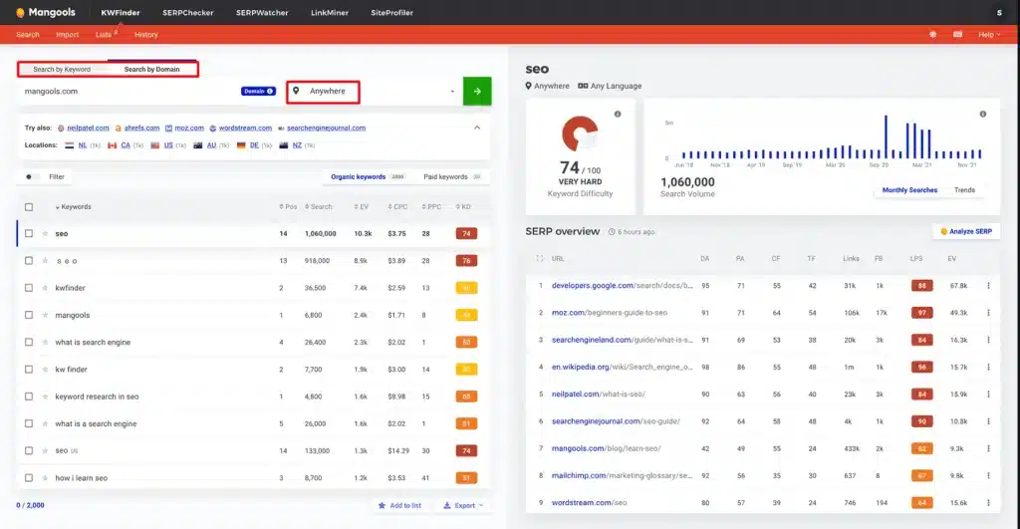The width and height of the screenshot is (1020, 529).
Task: Open SERPChecker from the top navigation
Action: tap(186, 12)
